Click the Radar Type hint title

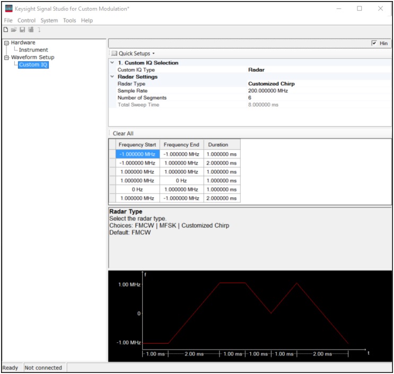click(x=126, y=211)
